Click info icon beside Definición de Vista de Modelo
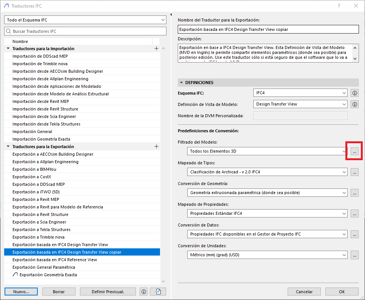Screen dimensions: 365x300 click(x=354, y=104)
